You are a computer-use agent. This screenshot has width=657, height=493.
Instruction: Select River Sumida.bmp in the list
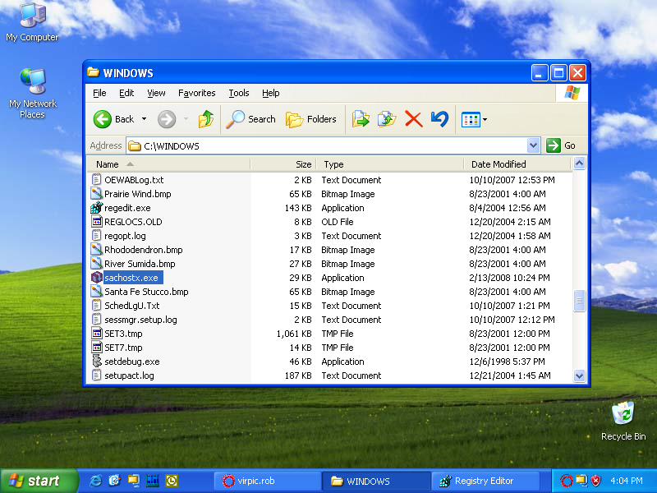pos(140,264)
